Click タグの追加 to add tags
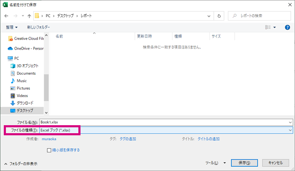Viewport: 295px width, 171px height. [128, 139]
